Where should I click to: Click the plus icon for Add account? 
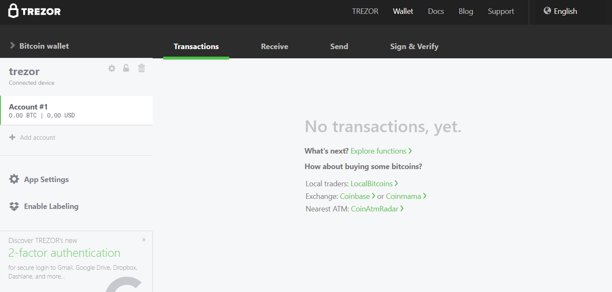tap(12, 137)
